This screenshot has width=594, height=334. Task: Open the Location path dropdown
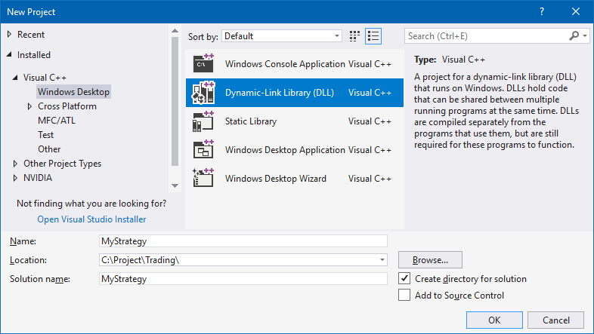click(382, 260)
